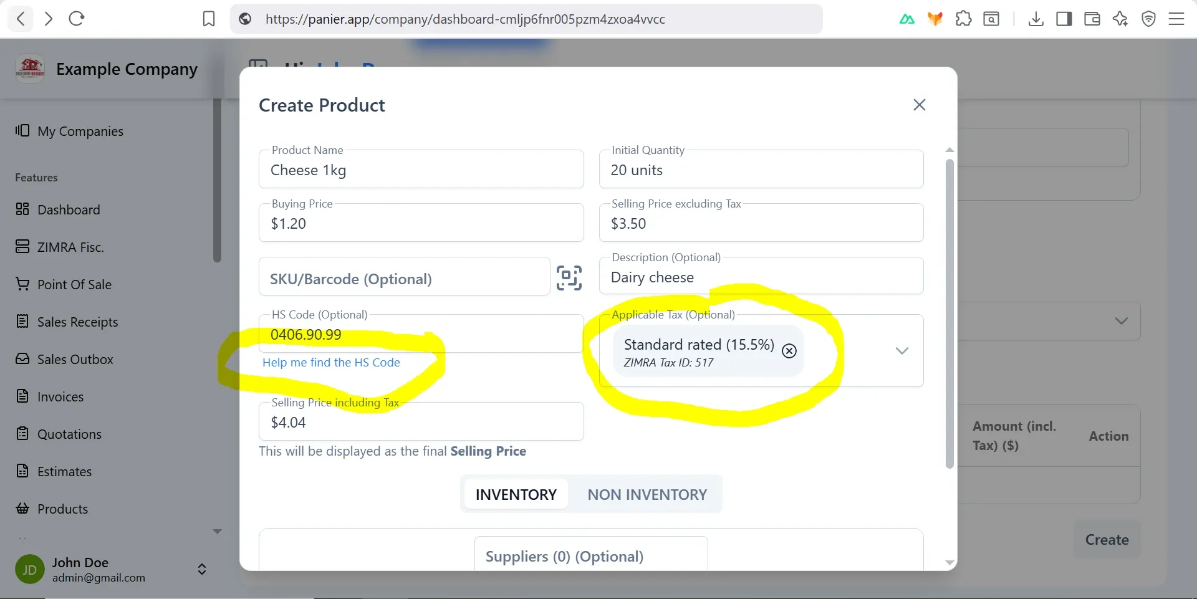Open the background page dropdown chevron

tap(1122, 321)
